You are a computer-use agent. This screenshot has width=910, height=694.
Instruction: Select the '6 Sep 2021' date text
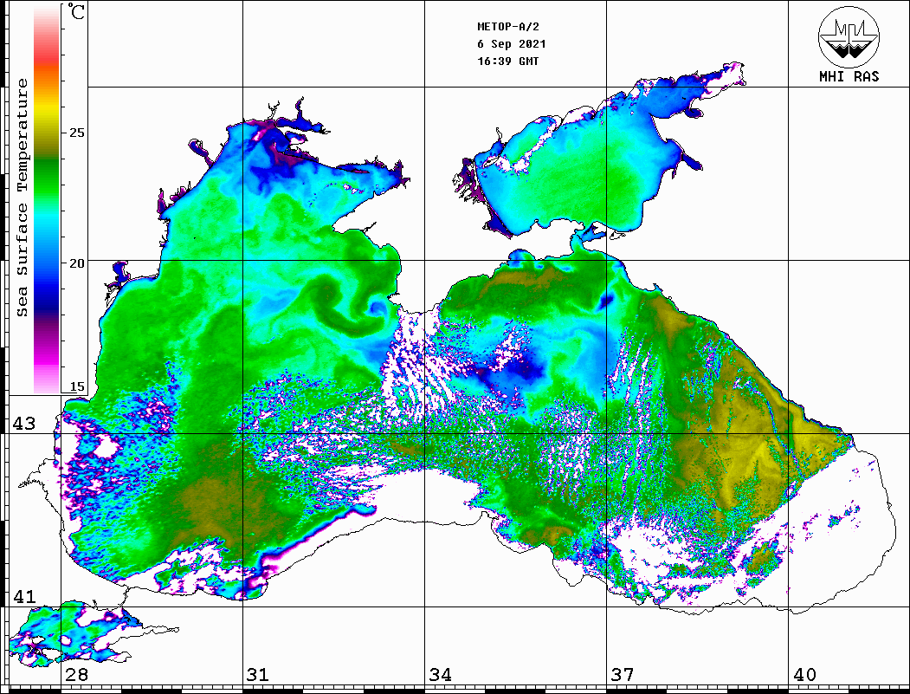pyautogui.click(x=512, y=44)
